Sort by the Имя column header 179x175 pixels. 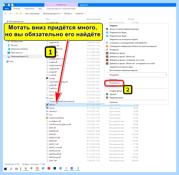coord(48,19)
